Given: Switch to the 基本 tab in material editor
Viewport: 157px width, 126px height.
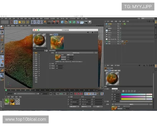Looking at the screenshot, I should click(x=51, y=34).
